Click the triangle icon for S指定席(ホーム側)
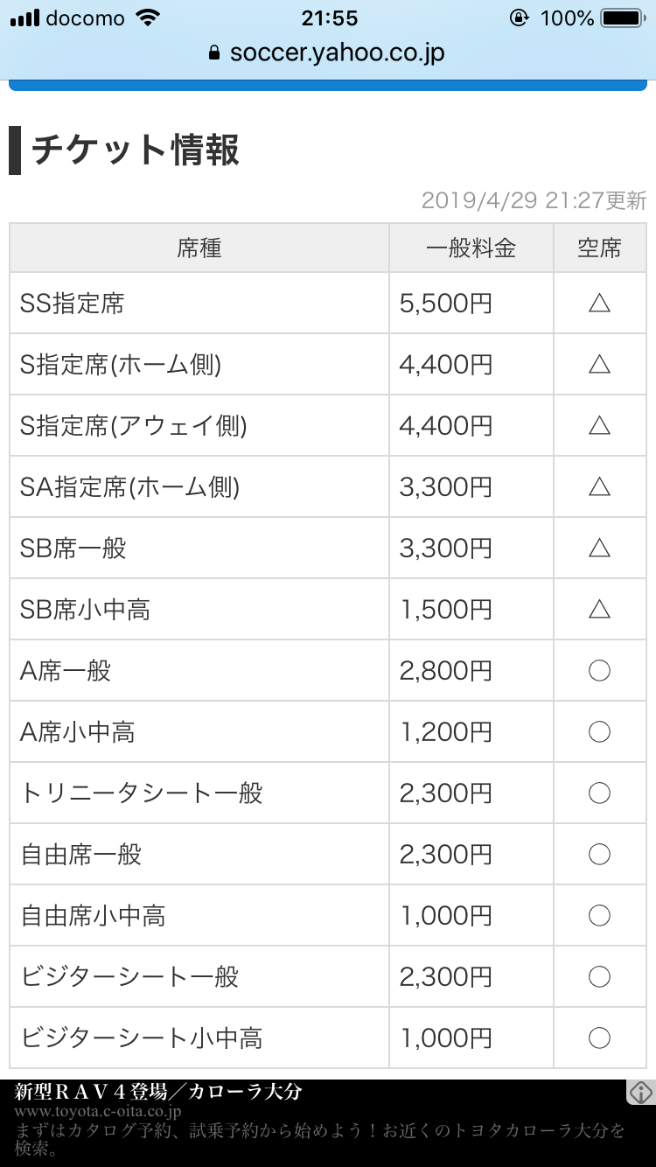This screenshot has height=1167, width=656. 599,364
